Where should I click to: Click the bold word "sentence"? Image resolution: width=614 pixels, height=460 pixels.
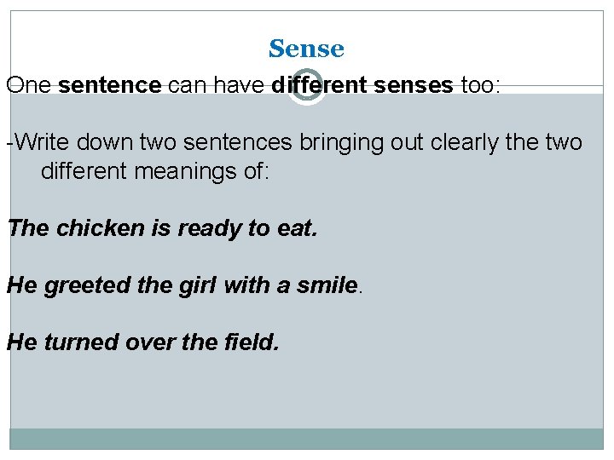coord(110,85)
